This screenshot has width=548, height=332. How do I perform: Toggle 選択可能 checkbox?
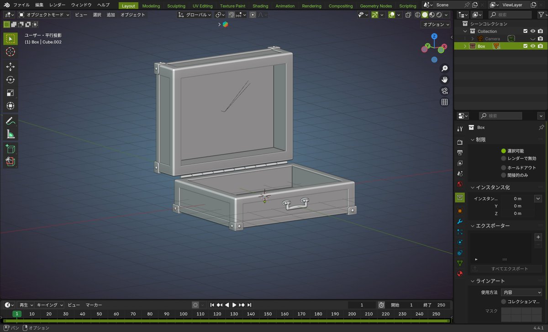point(504,151)
